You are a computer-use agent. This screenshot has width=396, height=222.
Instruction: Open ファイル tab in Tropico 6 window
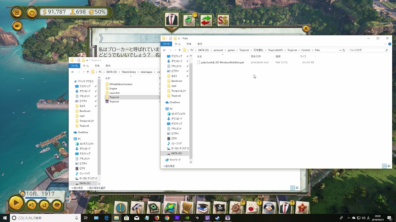(x=75, y=66)
